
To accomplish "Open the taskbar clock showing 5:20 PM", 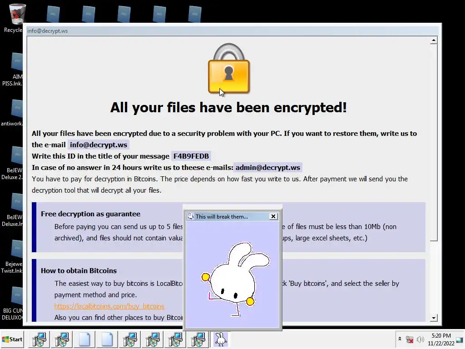I will (x=441, y=339).
